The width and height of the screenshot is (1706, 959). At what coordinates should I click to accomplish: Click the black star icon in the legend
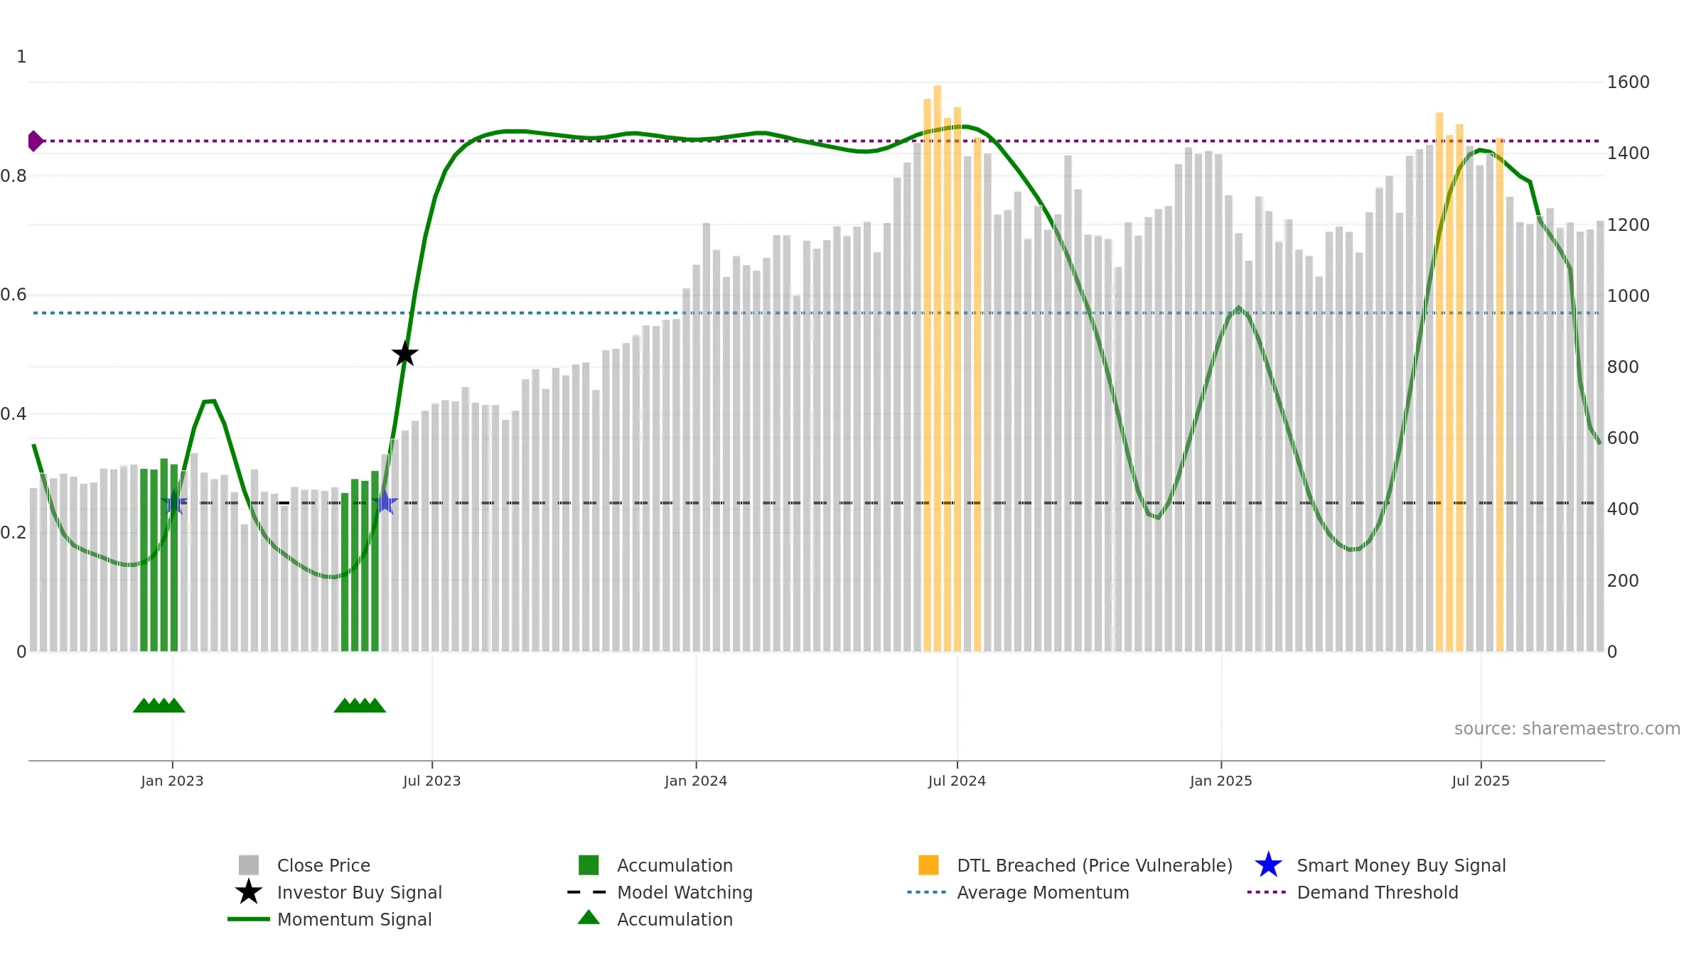pos(249,892)
